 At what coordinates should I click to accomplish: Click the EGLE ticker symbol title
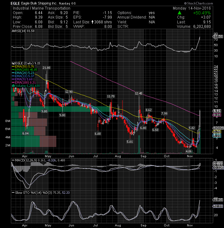coord(16,3)
